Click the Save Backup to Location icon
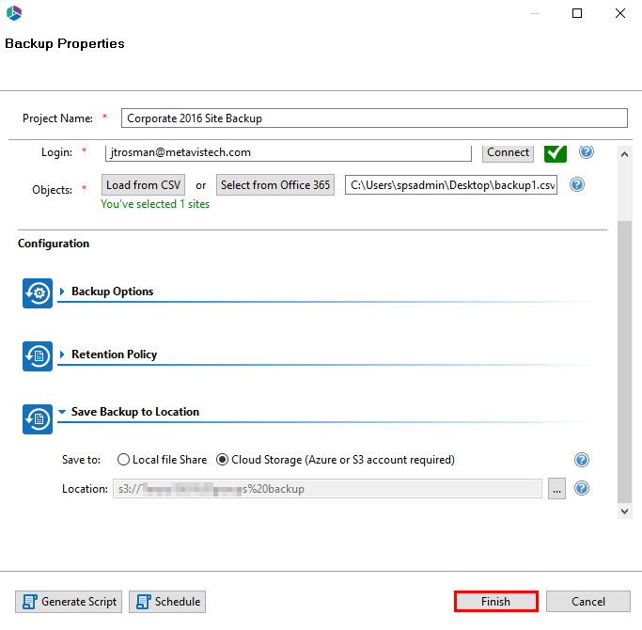 (38, 419)
